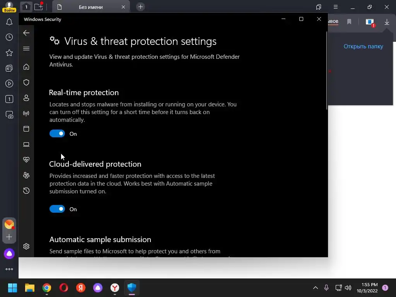
Task: Open App & browser control icon
Action: coord(26,129)
